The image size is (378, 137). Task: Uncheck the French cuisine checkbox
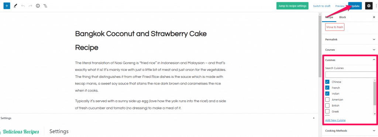tap(327, 87)
